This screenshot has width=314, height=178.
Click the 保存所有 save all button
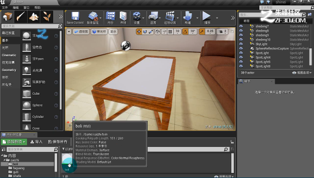[58, 142]
